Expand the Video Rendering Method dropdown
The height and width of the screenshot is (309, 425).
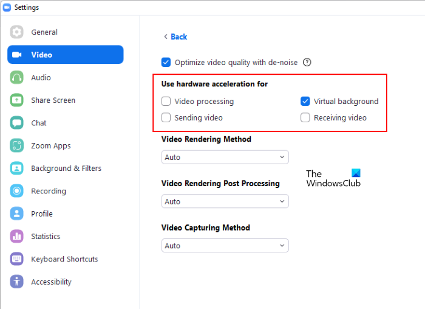pyautogui.click(x=225, y=157)
